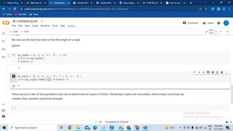
Task: Open the Maps bookmark
Action: (34, 14)
